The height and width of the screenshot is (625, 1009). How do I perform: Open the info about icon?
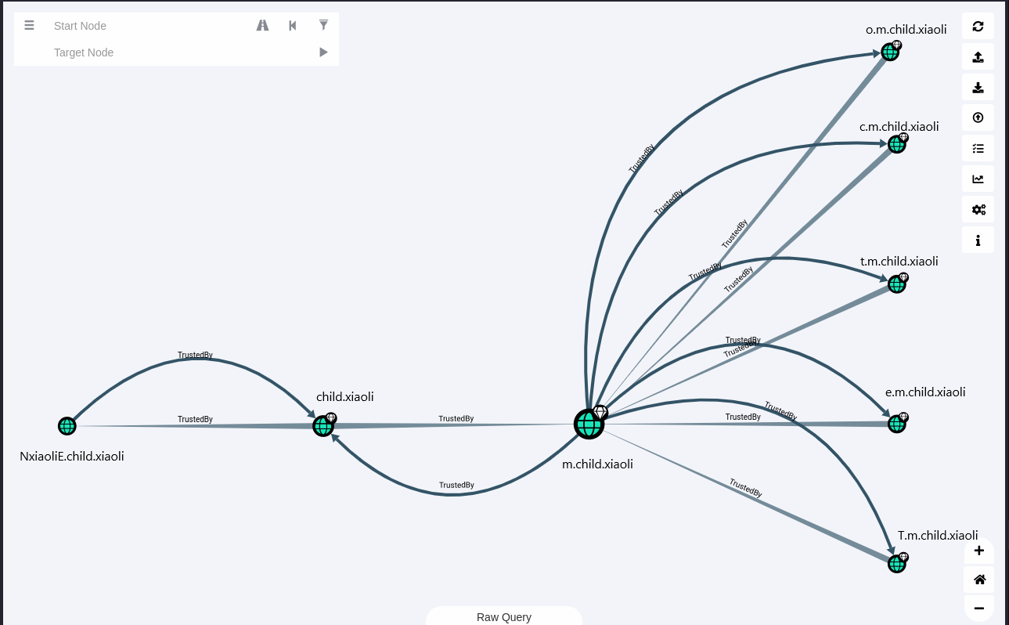(978, 240)
